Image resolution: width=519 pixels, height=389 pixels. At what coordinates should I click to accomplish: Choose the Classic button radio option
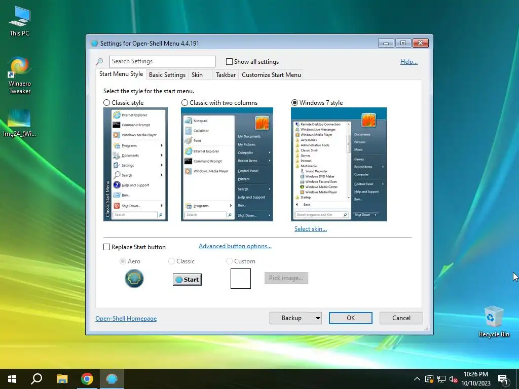click(x=171, y=261)
